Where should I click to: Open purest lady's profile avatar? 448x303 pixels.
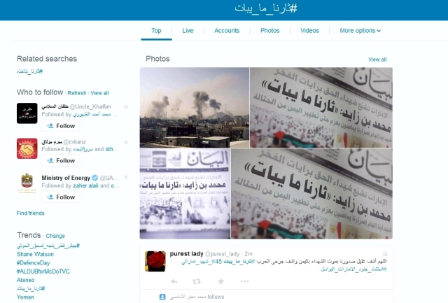(155, 261)
